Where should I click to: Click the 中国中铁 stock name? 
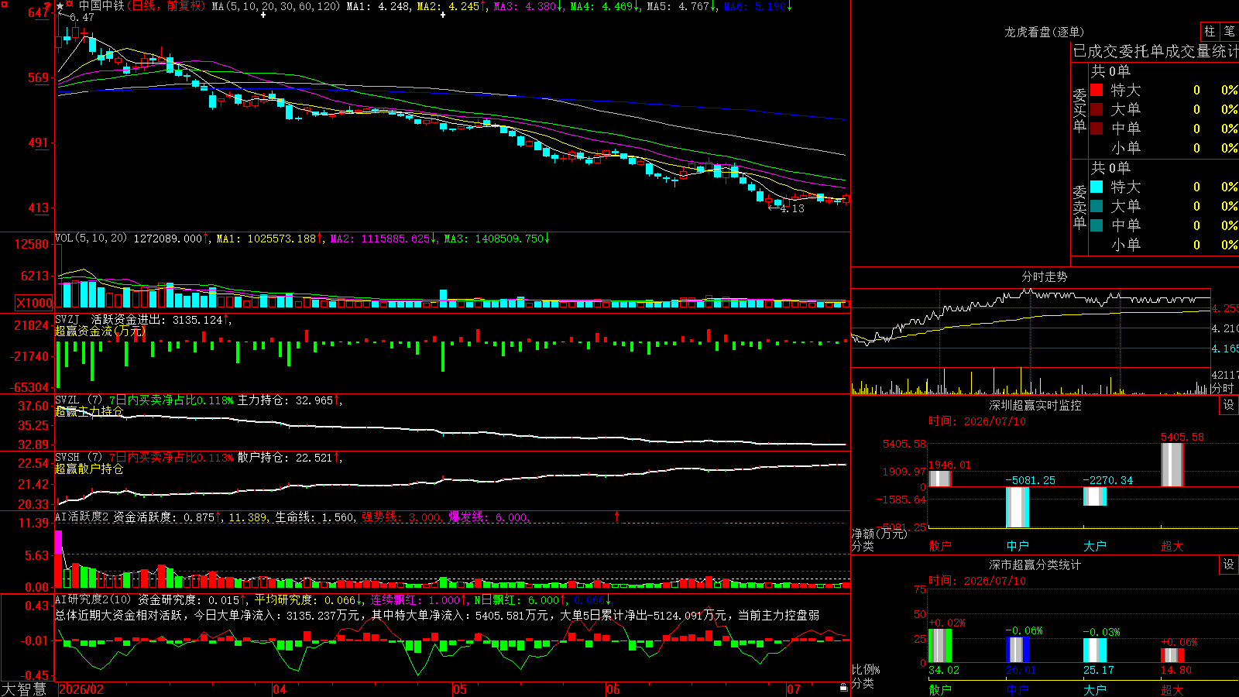point(101,6)
